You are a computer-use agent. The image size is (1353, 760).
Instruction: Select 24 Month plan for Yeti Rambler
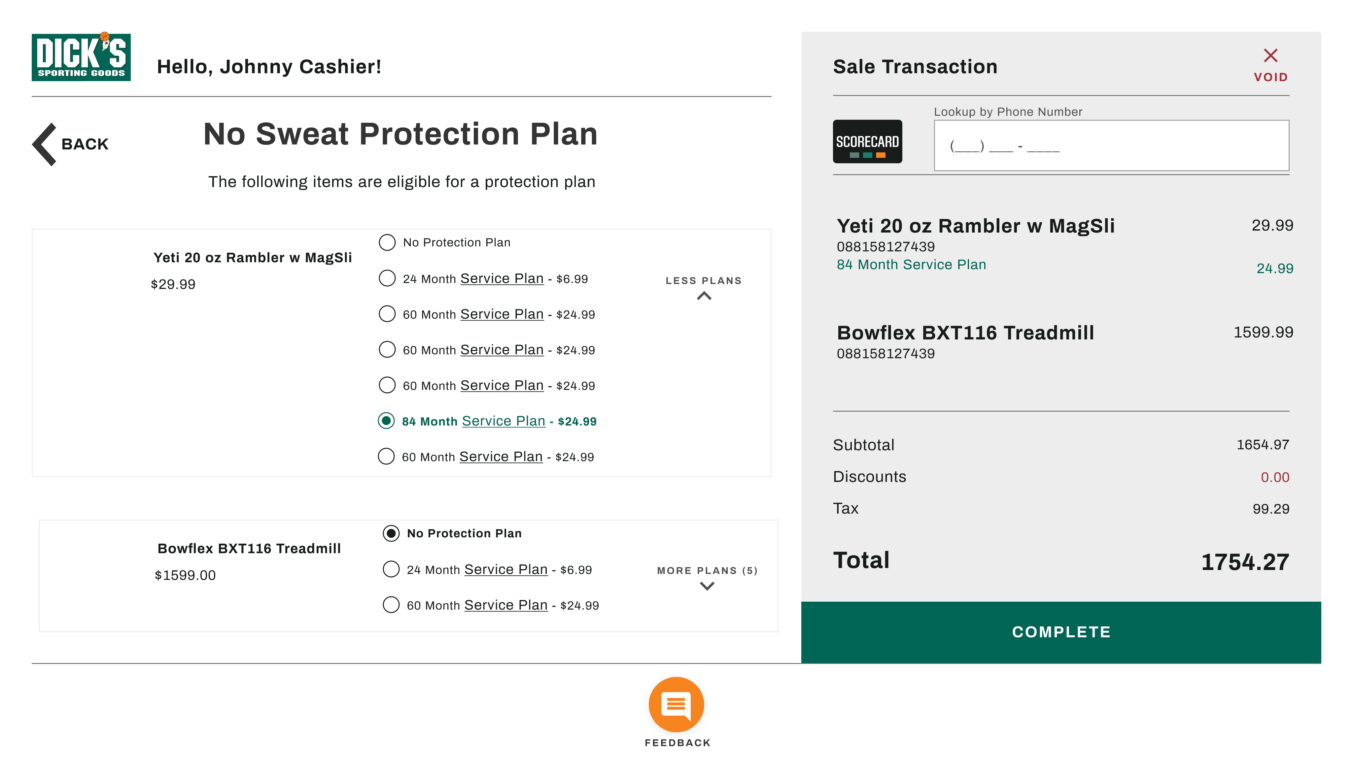pyautogui.click(x=387, y=278)
